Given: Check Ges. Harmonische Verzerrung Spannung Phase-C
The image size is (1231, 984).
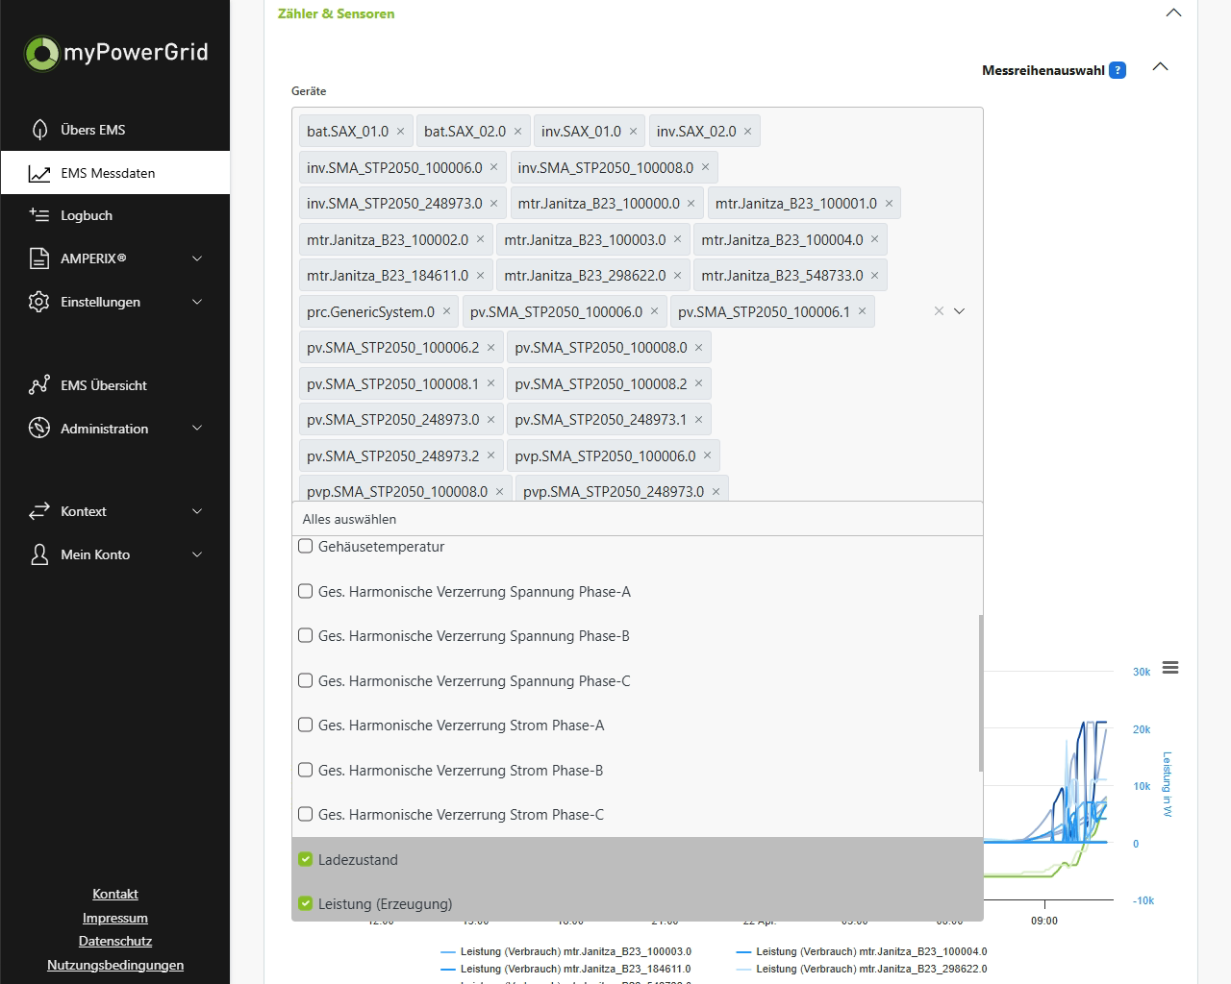Looking at the screenshot, I should (x=306, y=681).
